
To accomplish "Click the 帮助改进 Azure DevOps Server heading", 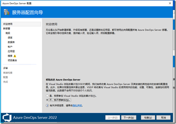I will click(x=63, y=80).
